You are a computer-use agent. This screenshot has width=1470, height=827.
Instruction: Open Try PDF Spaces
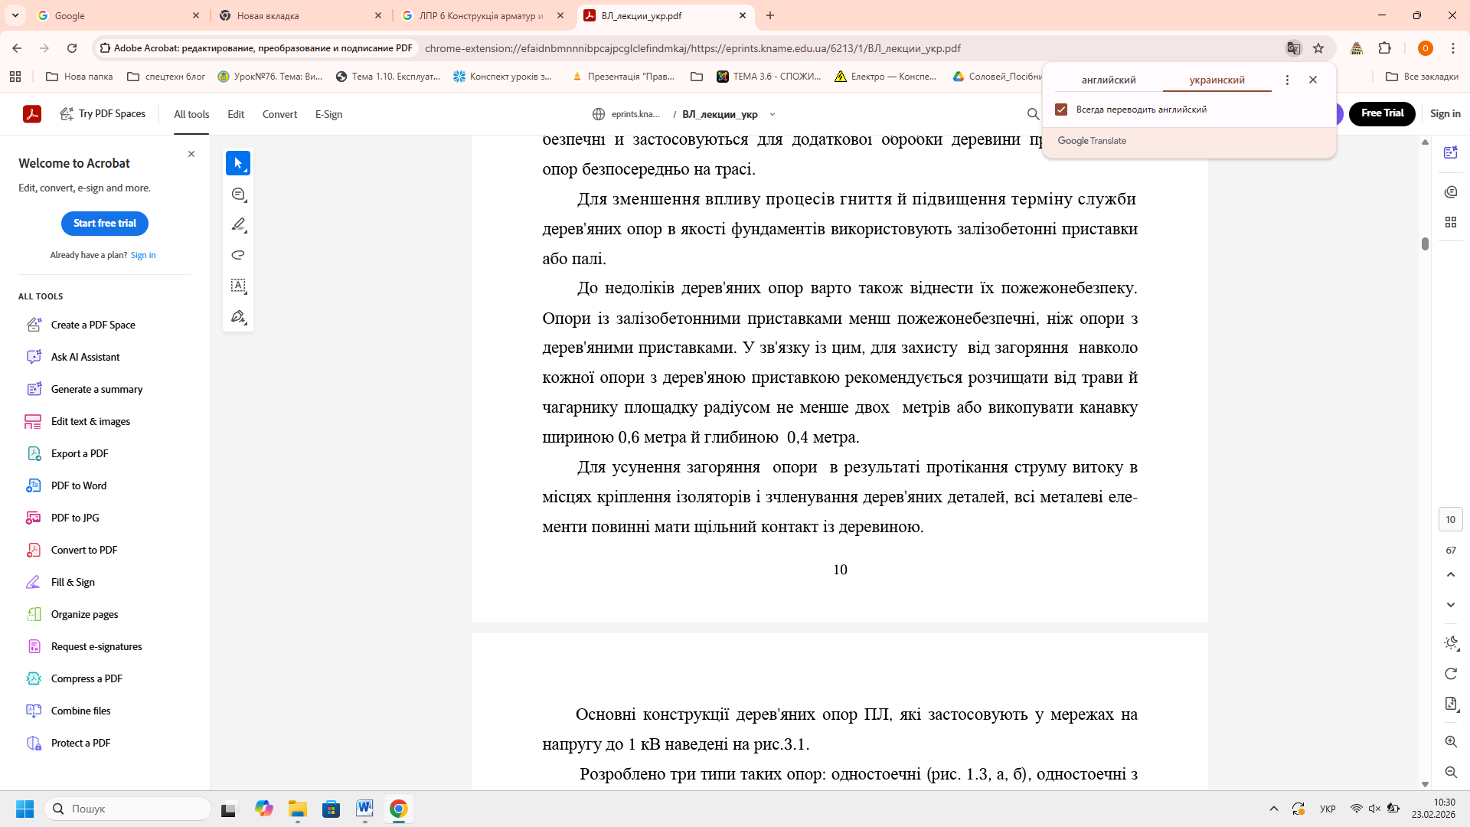tap(103, 113)
